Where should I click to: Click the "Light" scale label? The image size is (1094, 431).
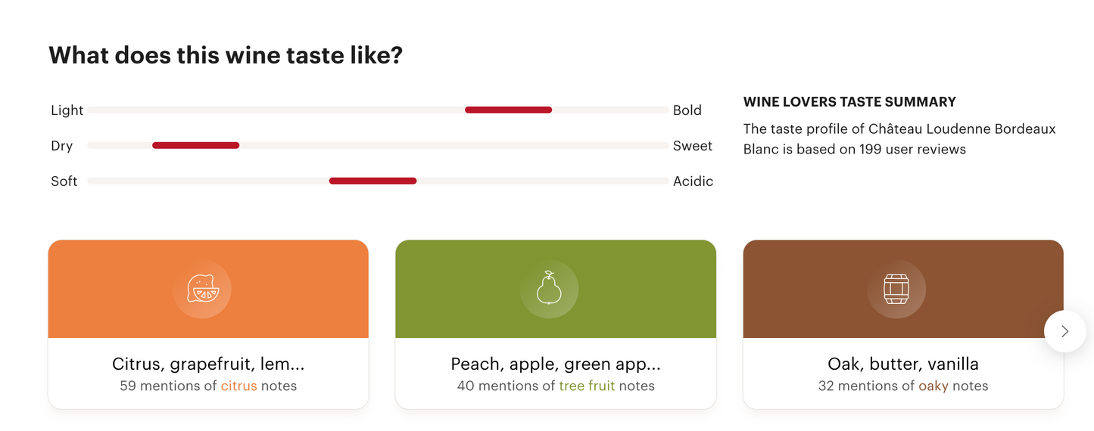coord(67,110)
